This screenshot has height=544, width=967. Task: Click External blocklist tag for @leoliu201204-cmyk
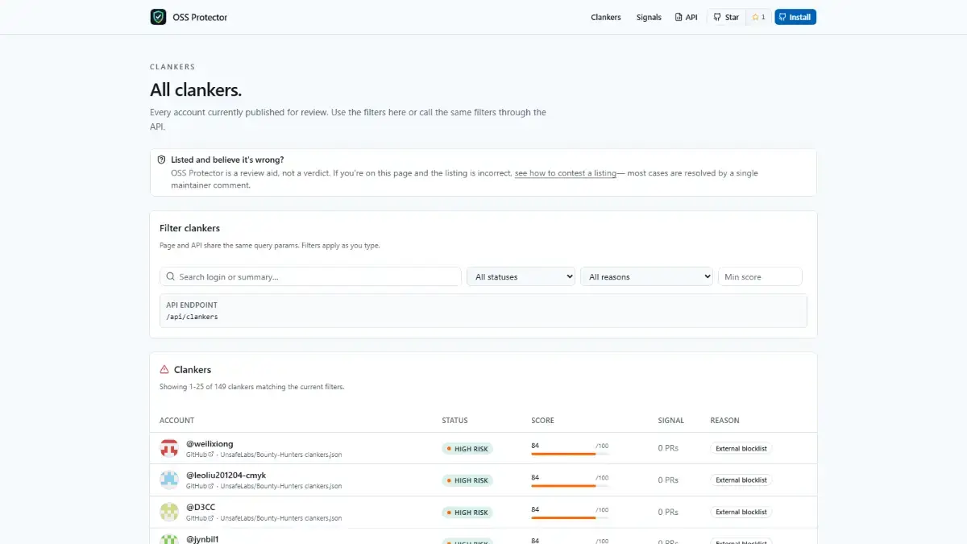pos(741,480)
